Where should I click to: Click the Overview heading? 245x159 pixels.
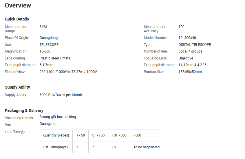[18, 5]
